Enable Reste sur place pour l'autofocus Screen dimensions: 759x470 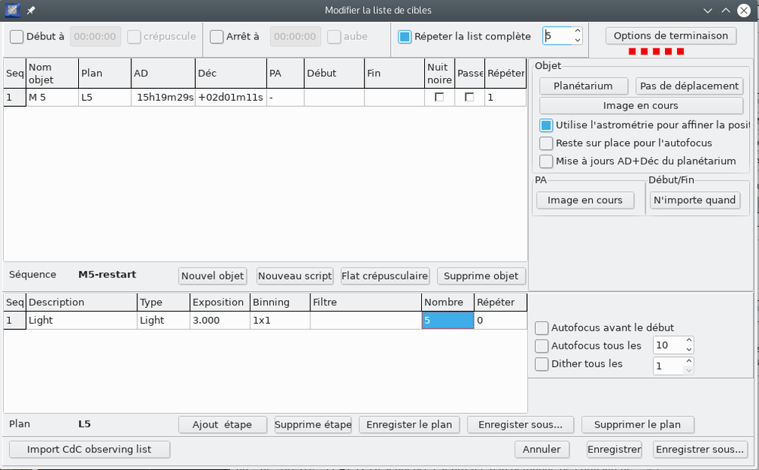[x=546, y=143]
